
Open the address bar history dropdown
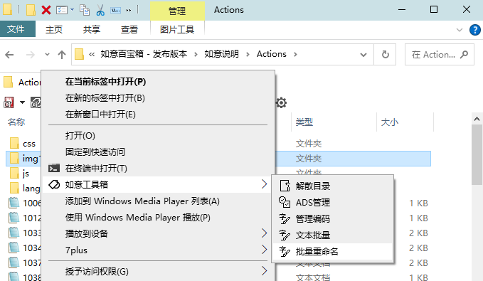(x=363, y=55)
